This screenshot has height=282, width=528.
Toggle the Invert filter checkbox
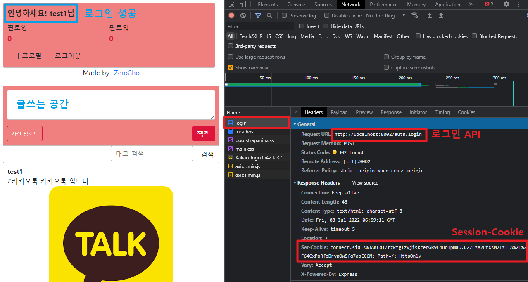[x=302, y=26]
